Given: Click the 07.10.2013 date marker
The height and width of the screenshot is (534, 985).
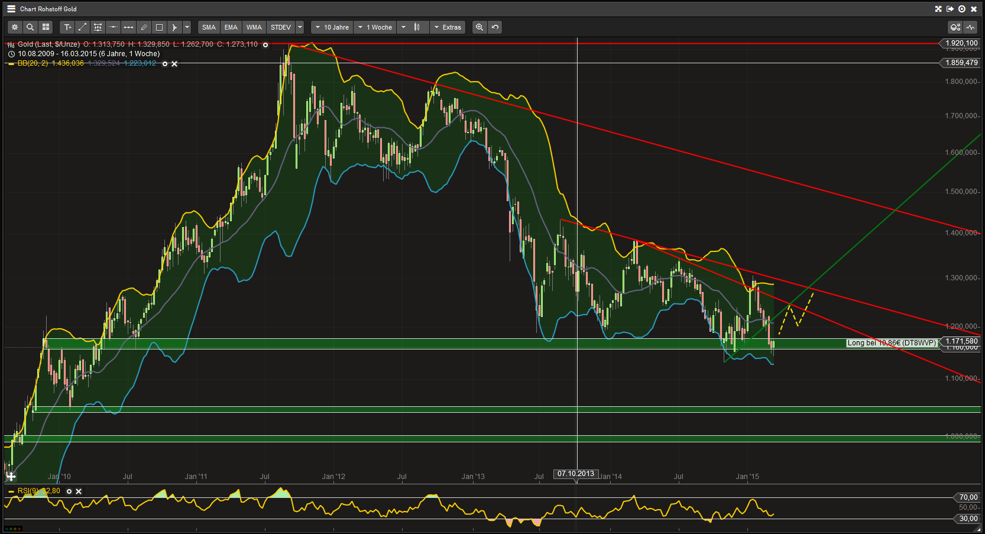Looking at the screenshot, I should pyautogui.click(x=576, y=474).
